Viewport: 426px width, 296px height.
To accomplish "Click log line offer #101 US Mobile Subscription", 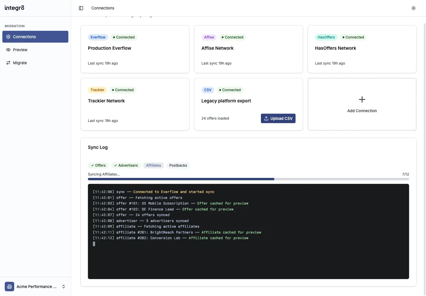I will (171, 203).
